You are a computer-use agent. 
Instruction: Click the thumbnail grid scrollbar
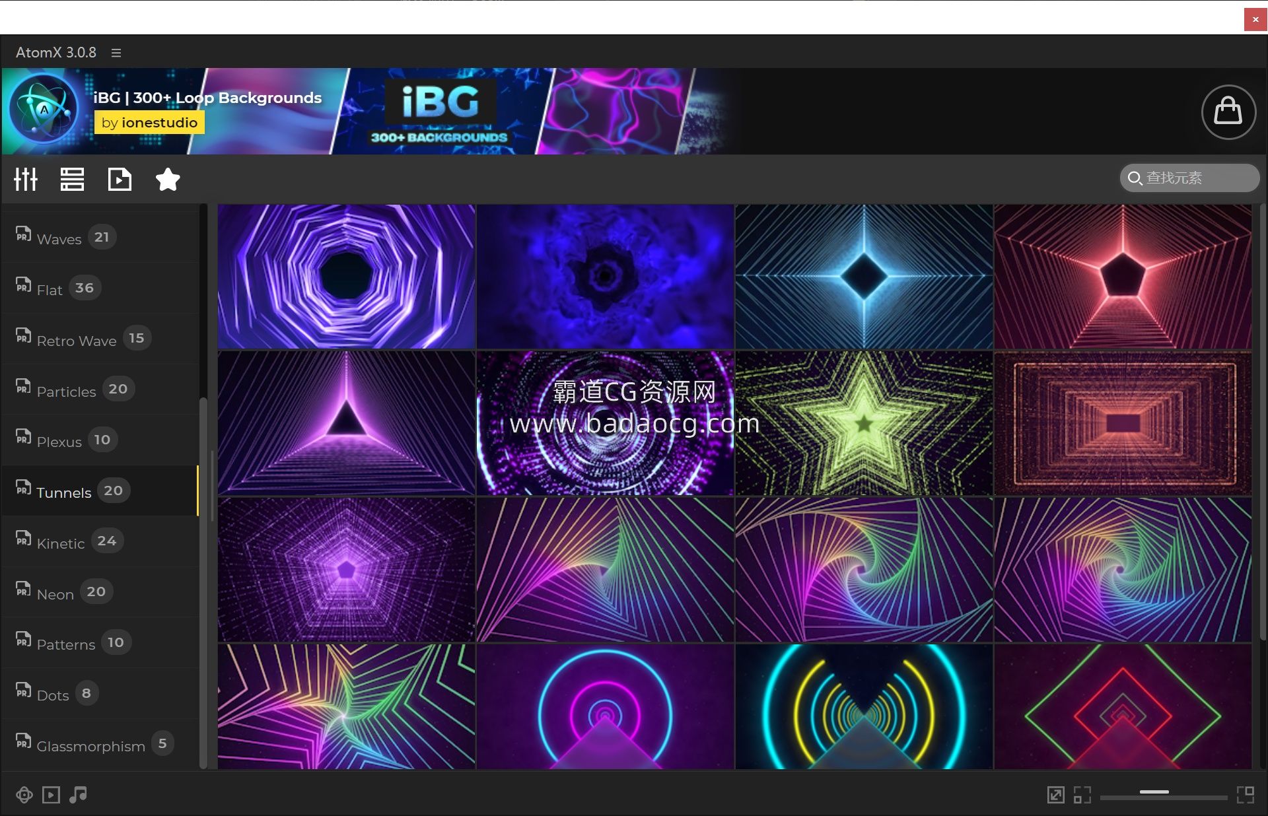pyautogui.click(x=1263, y=423)
